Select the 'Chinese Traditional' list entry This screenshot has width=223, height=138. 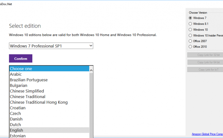[x=49, y=97]
